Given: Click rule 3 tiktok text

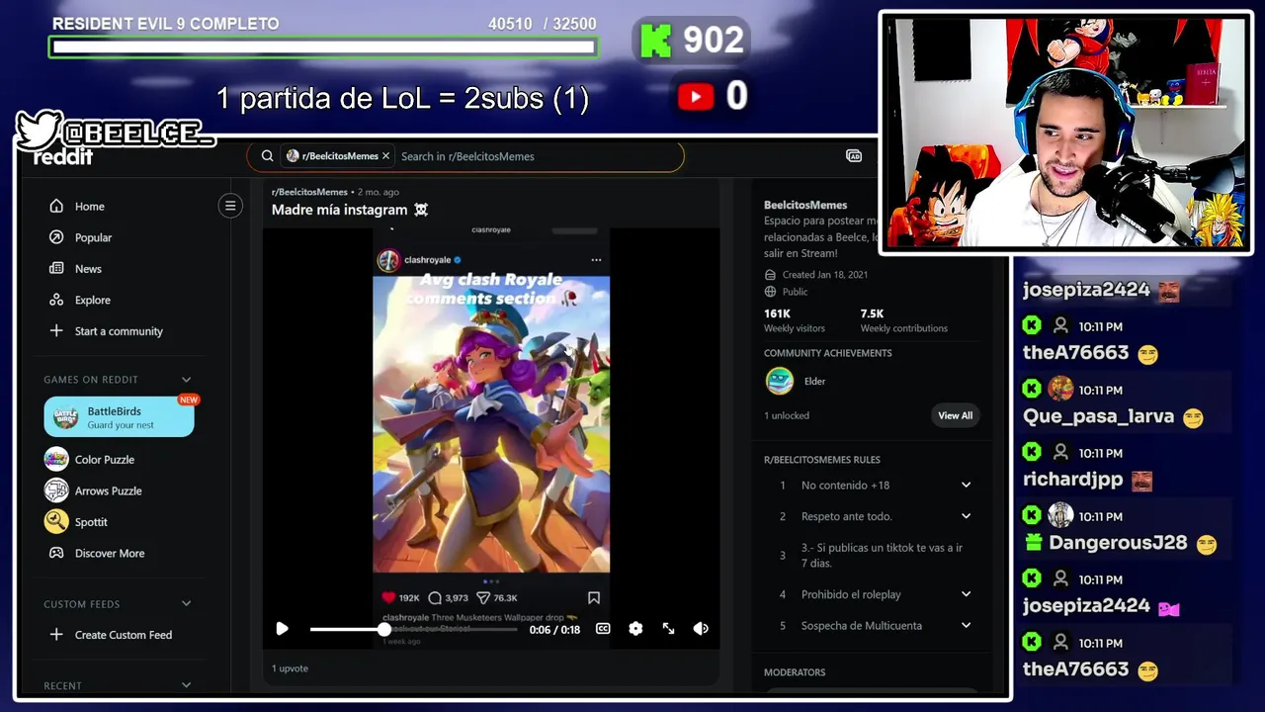Looking at the screenshot, I should coord(882,555).
